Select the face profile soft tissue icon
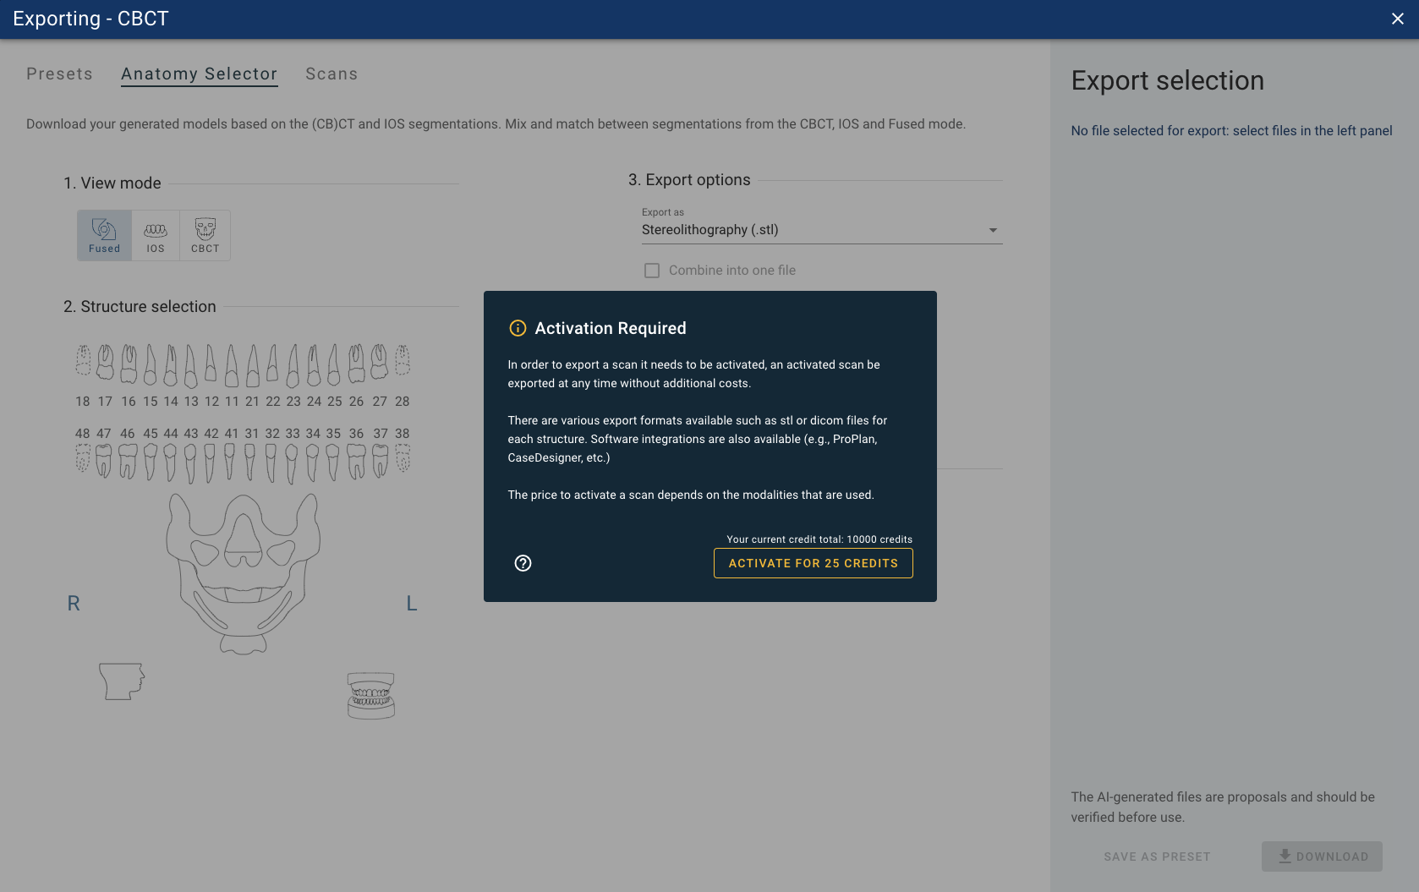The width and height of the screenshot is (1419, 892). [122, 681]
